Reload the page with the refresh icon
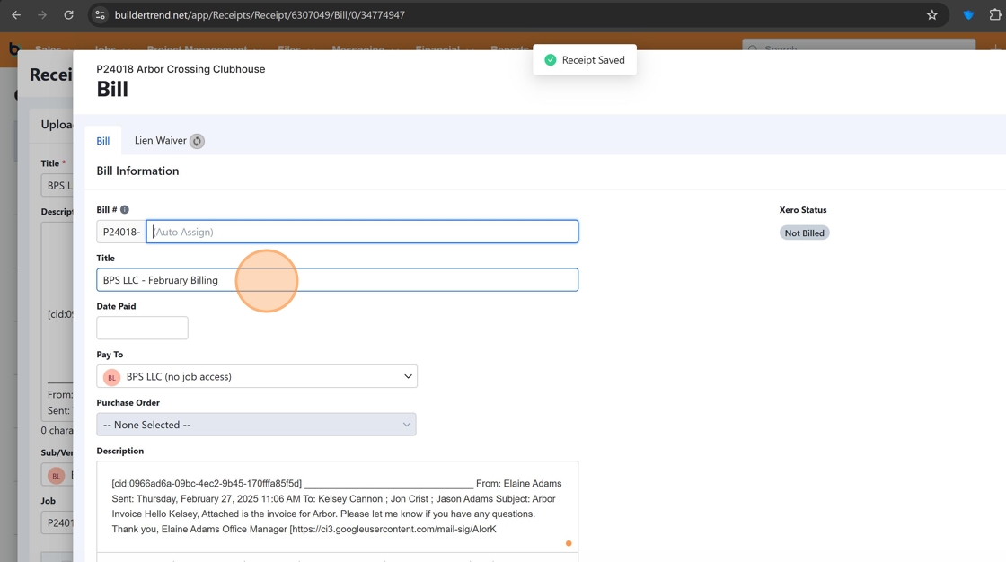The image size is (1006, 562). 68,14
